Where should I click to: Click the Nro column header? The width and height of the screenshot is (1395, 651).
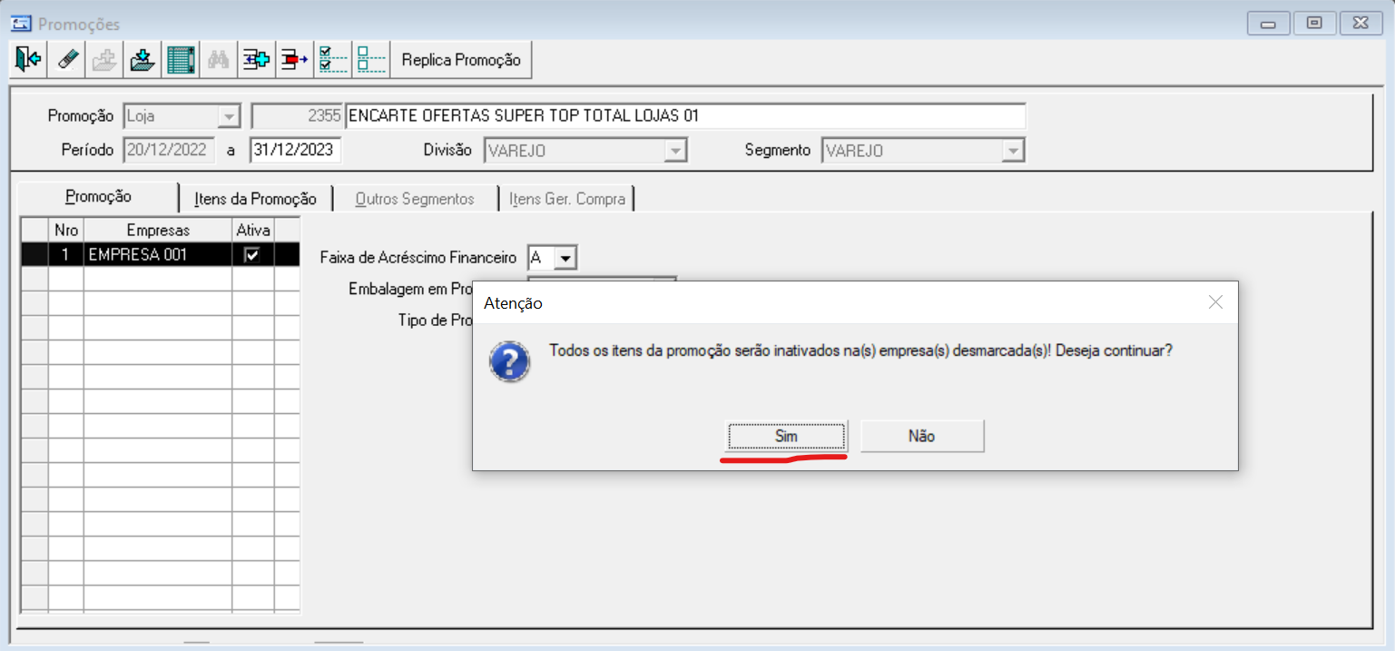(x=66, y=231)
